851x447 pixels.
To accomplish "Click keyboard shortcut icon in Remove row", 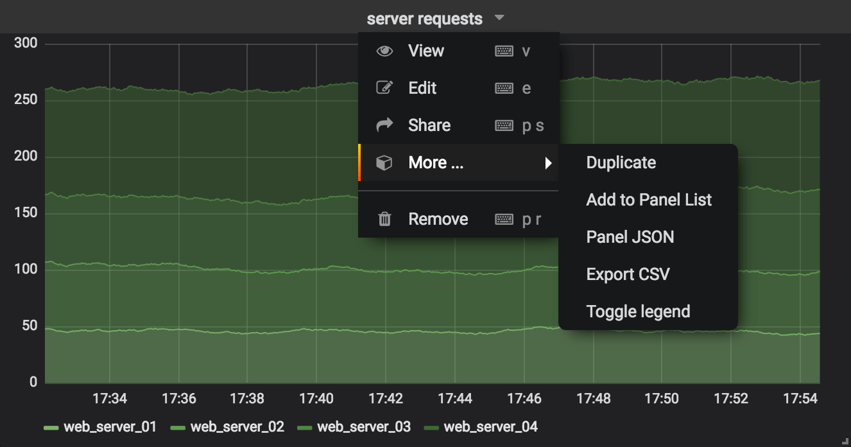I will click(504, 220).
